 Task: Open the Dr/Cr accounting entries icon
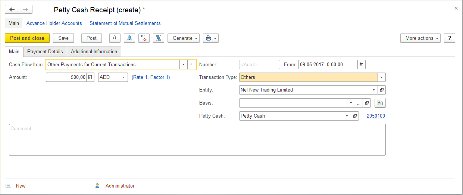pos(144,38)
